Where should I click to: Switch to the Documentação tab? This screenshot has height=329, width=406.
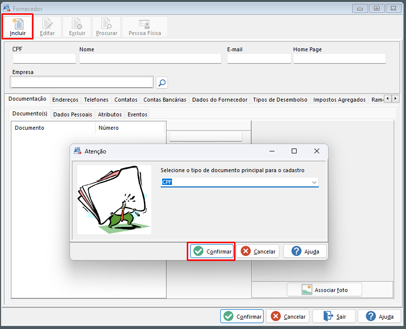(27, 99)
